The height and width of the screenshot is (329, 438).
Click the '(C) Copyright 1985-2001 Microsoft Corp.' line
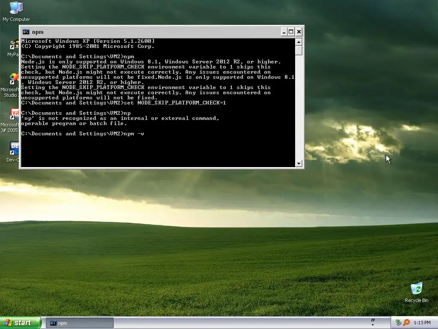tap(88, 46)
